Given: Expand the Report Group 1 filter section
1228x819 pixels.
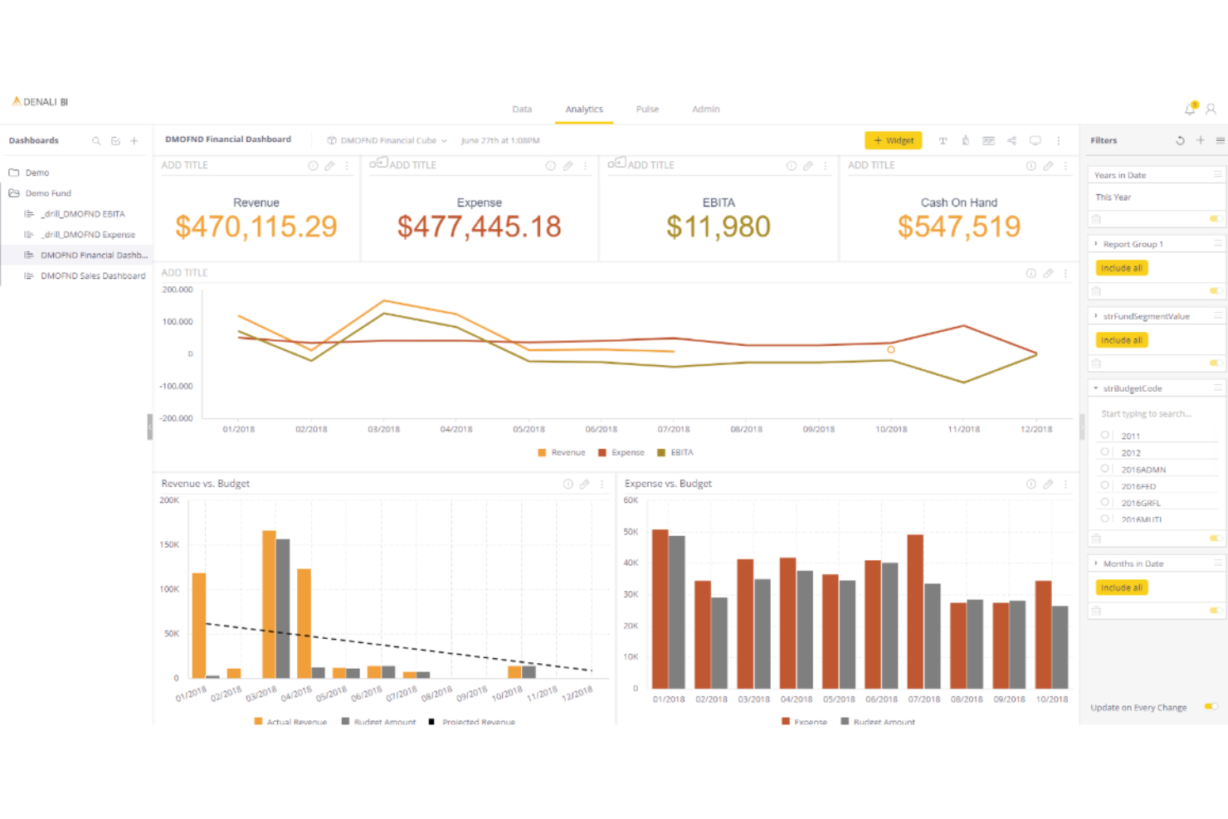Looking at the screenshot, I should (x=1097, y=243).
